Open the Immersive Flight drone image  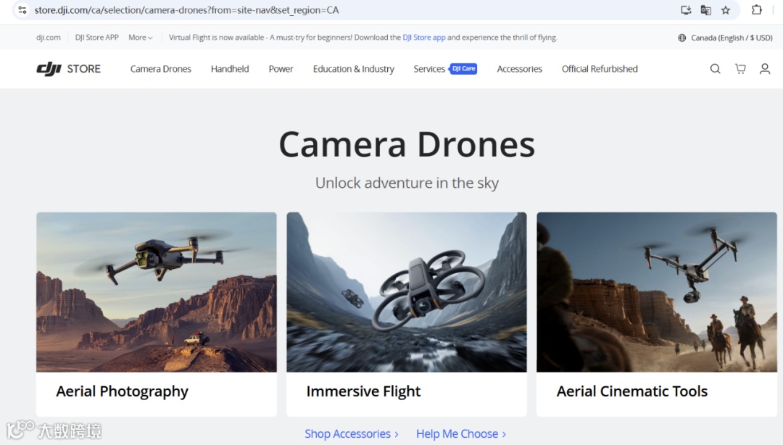(x=407, y=292)
